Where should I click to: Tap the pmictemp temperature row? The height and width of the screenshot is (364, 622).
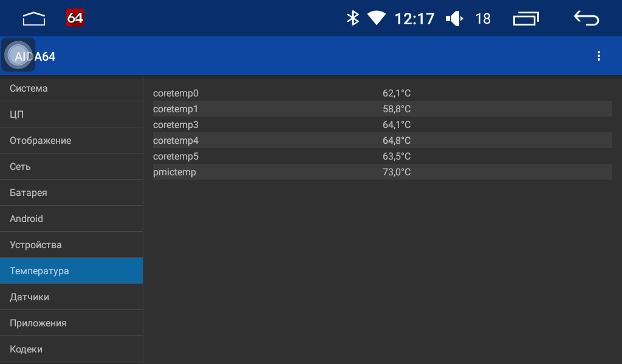tap(382, 172)
